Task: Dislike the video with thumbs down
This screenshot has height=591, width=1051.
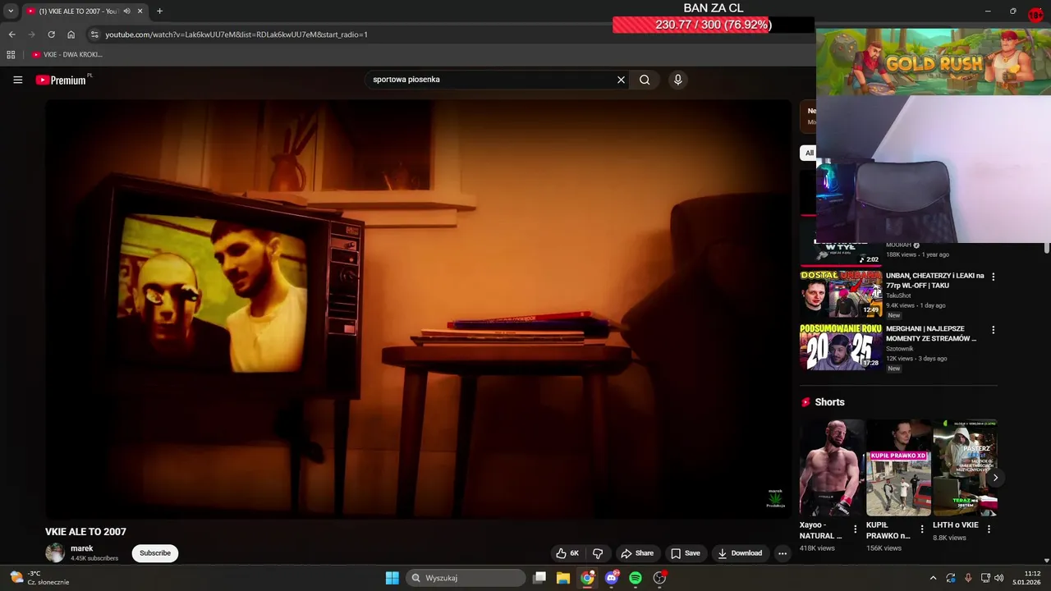Action: (598, 553)
